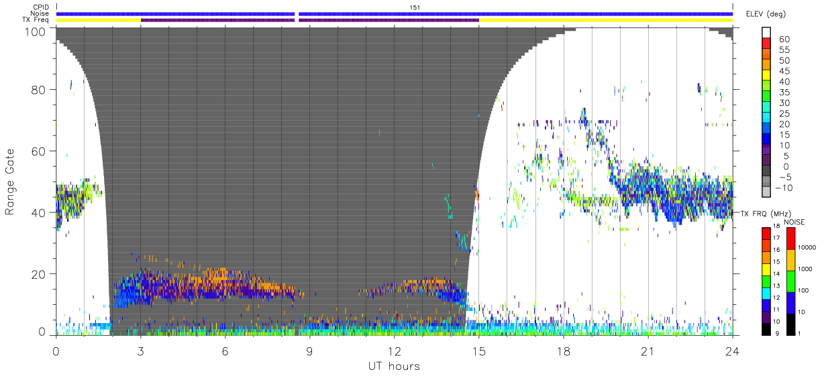Click the UT hours axis title
The width and height of the screenshot is (824, 380).
(393, 366)
